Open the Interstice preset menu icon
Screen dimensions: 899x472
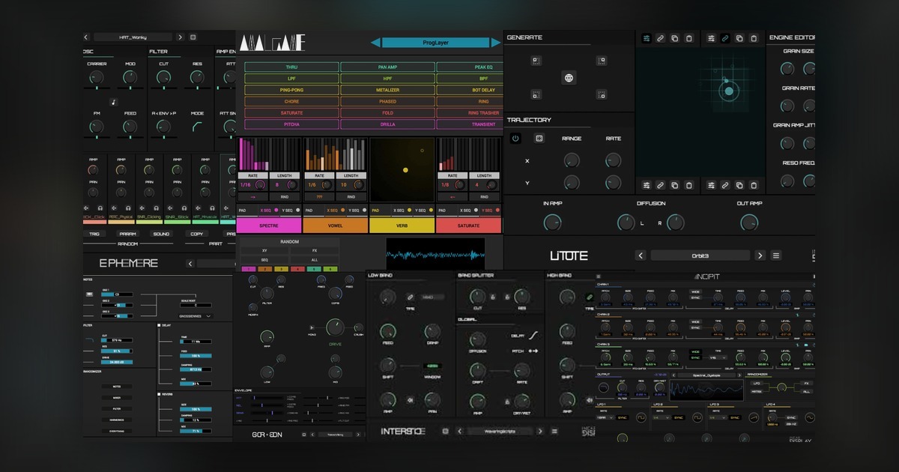click(554, 431)
